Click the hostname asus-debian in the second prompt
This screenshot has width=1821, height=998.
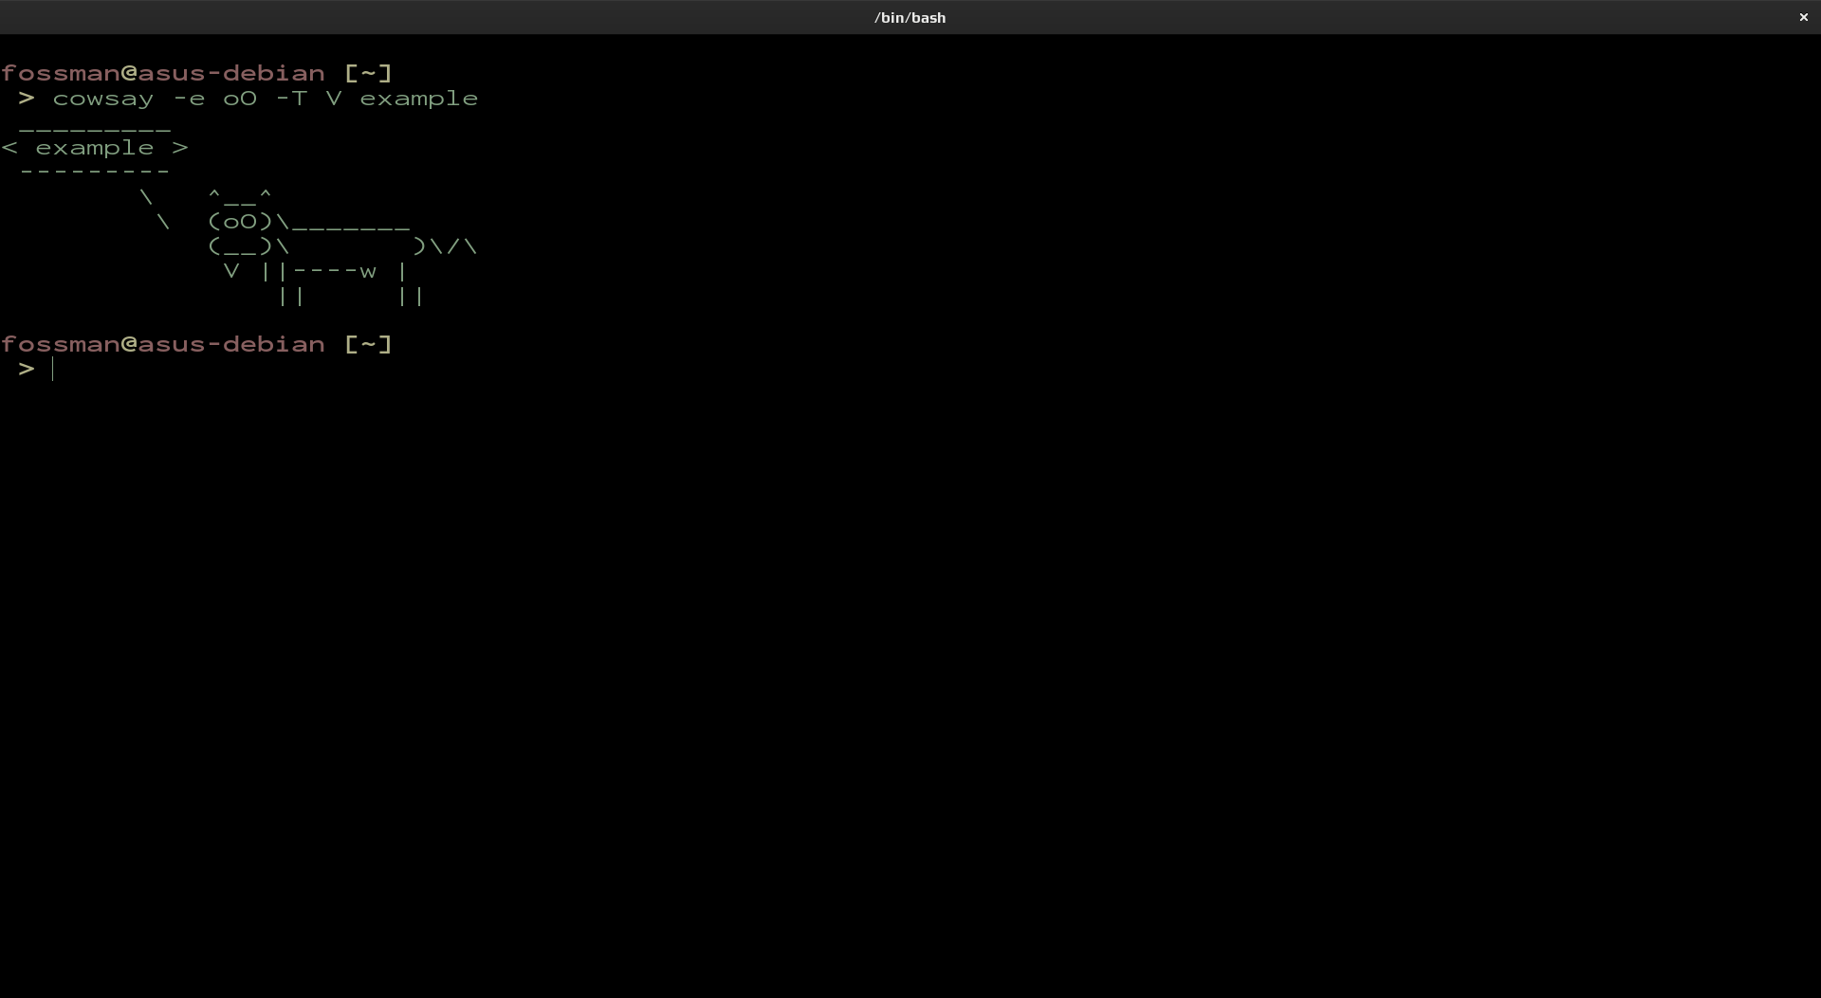click(x=231, y=344)
